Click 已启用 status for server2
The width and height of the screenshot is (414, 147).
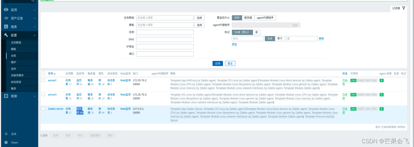click(x=345, y=82)
